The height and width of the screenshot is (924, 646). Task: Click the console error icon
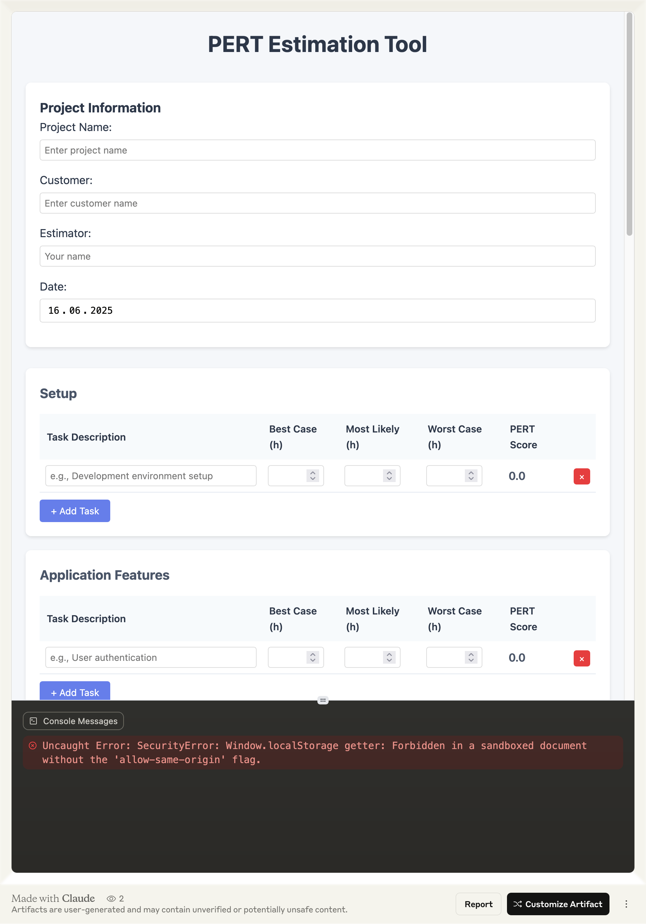tap(33, 745)
